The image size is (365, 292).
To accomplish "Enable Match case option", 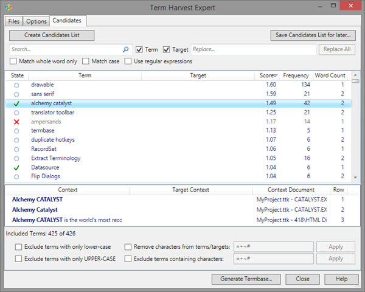I will [x=86, y=61].
